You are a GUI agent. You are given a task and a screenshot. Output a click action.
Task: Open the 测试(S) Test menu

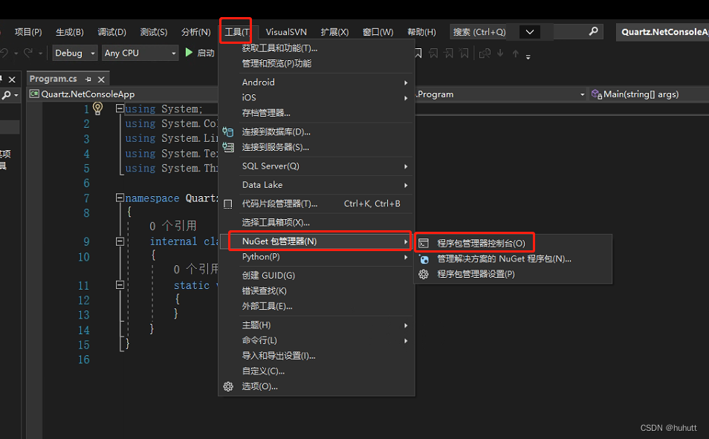154,32
